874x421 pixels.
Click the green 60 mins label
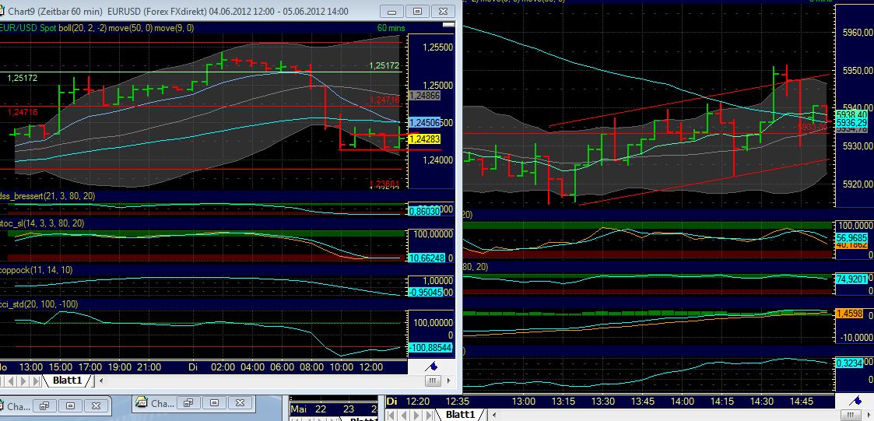coord(391,28)
